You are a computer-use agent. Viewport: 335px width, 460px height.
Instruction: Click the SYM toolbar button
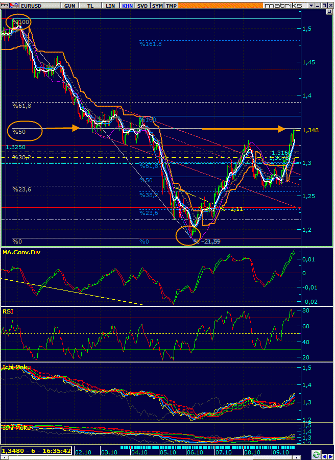click(158, 5)
